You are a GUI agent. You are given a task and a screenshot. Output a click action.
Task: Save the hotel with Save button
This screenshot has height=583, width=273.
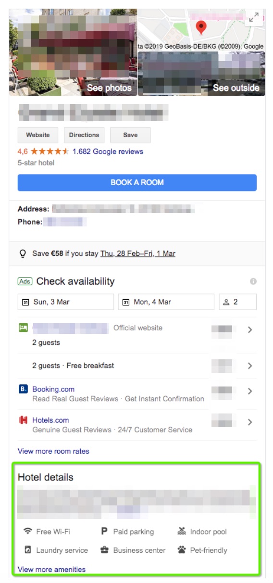pyautogui.click(x=130, y=135)
